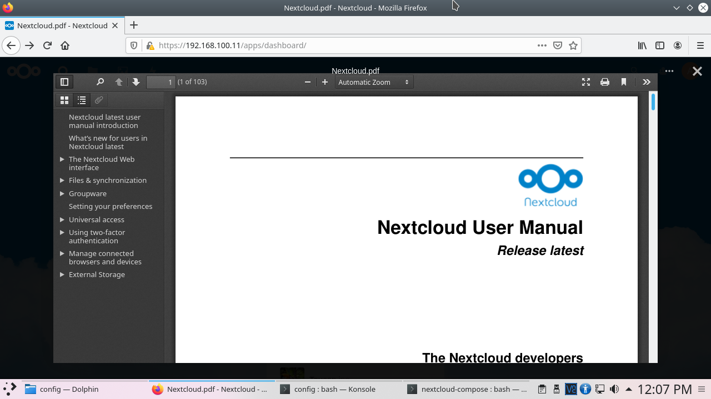The width and height of the screenshot is (711, 399).
Task: Zoom in the PDF document
Action: pyautogui.click(x=325, y=82)
